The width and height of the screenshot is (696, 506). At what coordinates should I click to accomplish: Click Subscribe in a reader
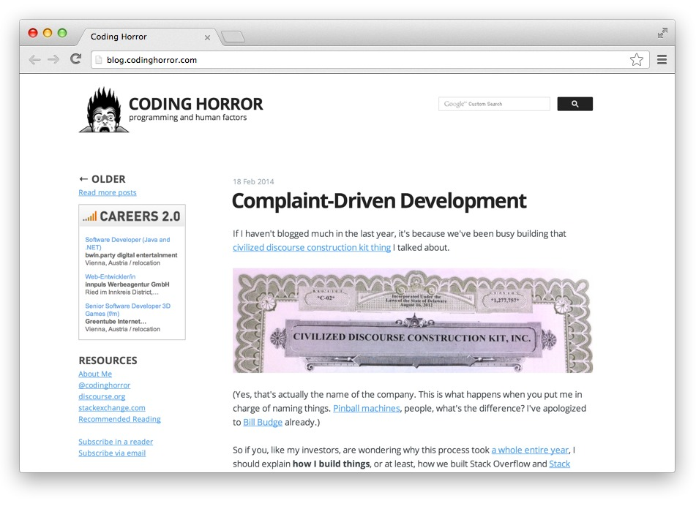coord(116,442)
